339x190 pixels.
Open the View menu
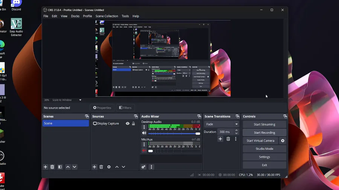pos(64,16)
